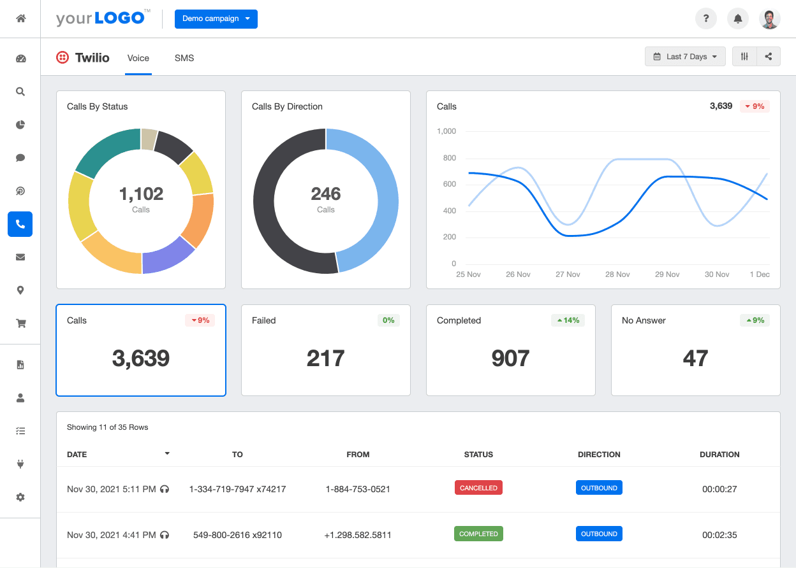The width and height of the screenshot is (796, 568).
Task: Open the notifications bell
Action: pos(737,18)
